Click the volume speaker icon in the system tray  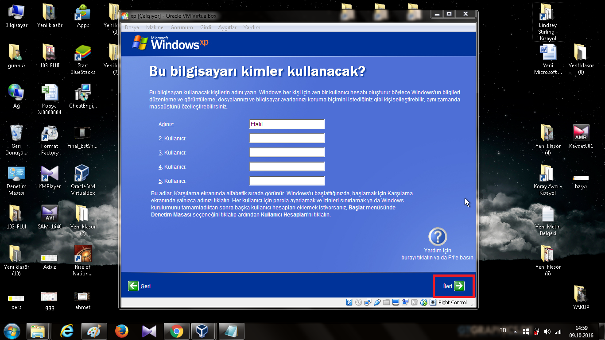(x=547, y=331)
